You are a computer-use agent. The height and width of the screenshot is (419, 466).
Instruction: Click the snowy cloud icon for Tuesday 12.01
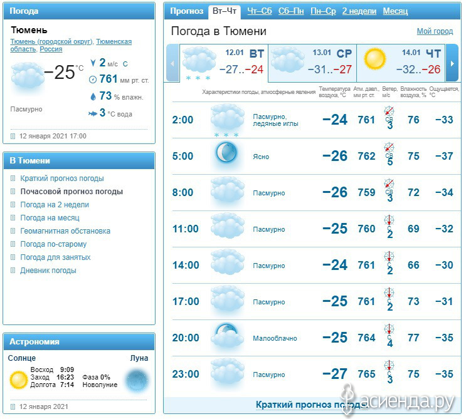[x=199, y=62]
